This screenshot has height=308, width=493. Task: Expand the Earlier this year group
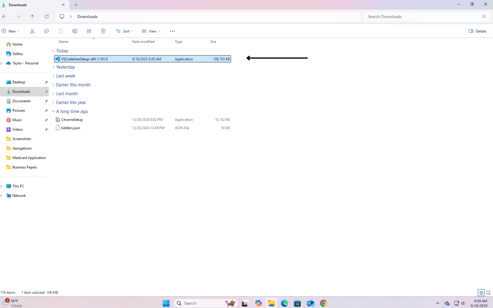point(53,103)
